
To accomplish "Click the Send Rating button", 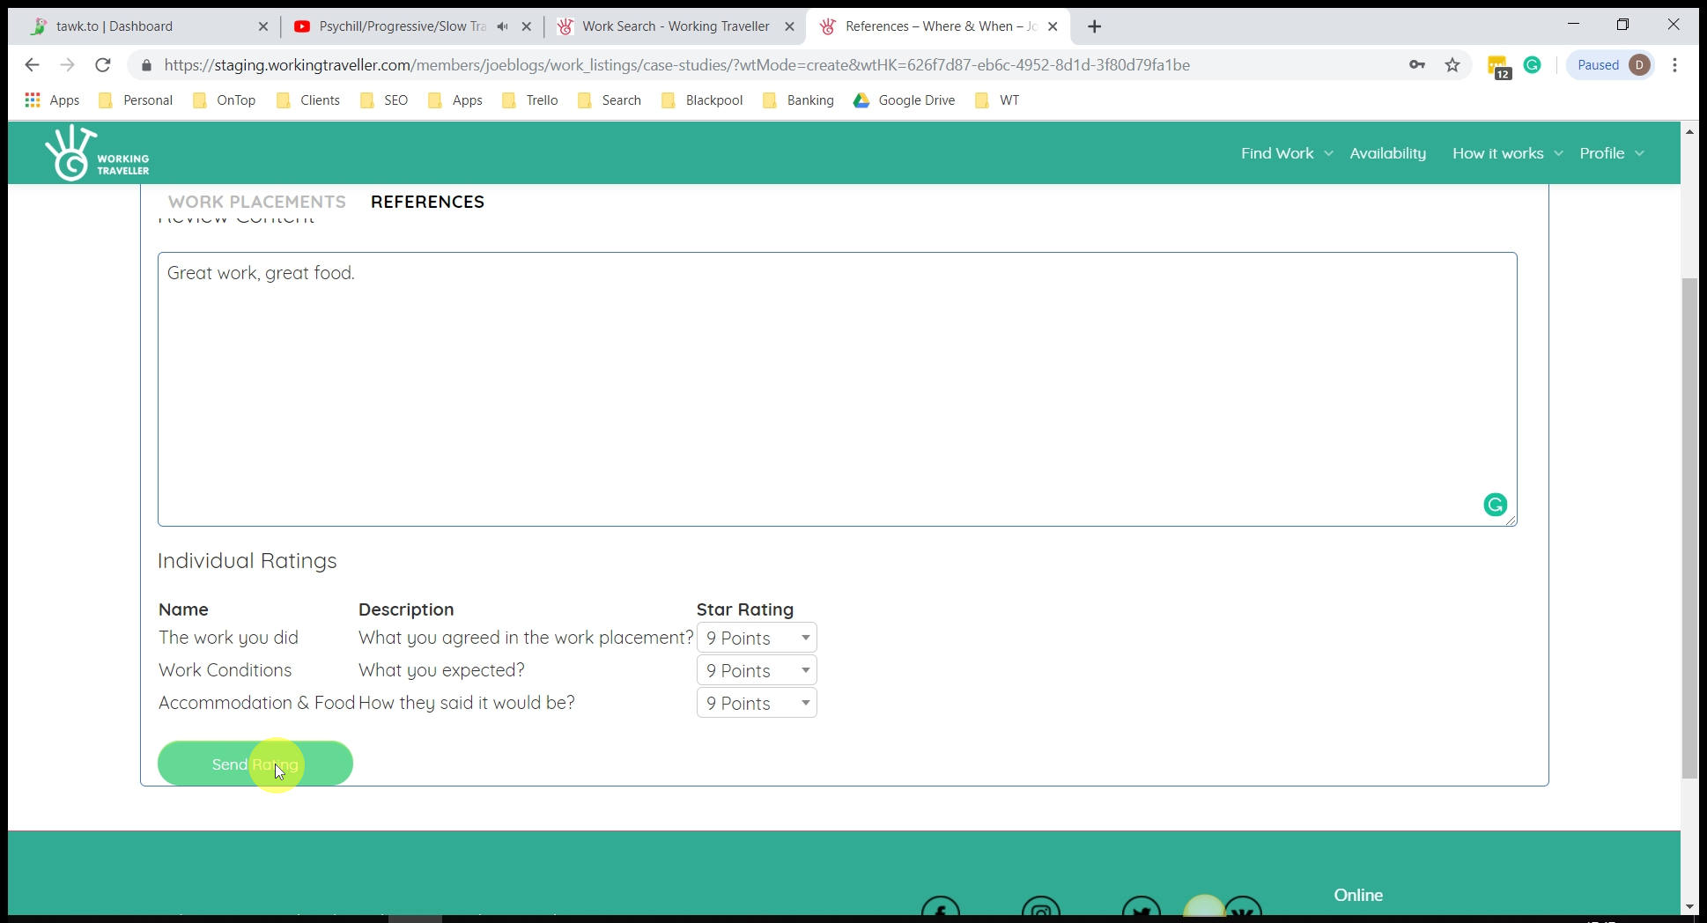I will [255, 764].
